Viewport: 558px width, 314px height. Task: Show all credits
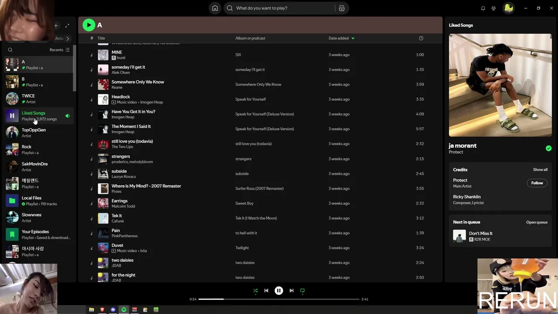540,170
